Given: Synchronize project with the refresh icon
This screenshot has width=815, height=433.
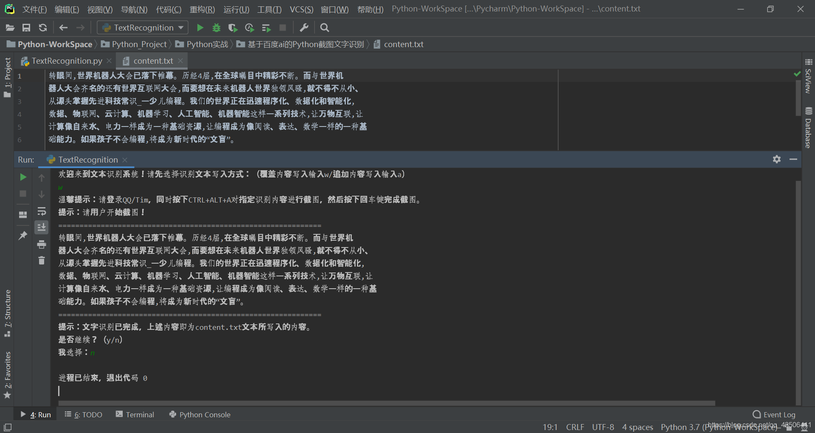Looking at the screenshot, I should click(43, 28).
